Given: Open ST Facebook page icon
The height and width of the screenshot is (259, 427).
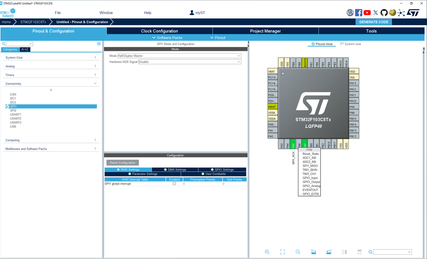Looking at the screenshot, I should pos(359,12).
